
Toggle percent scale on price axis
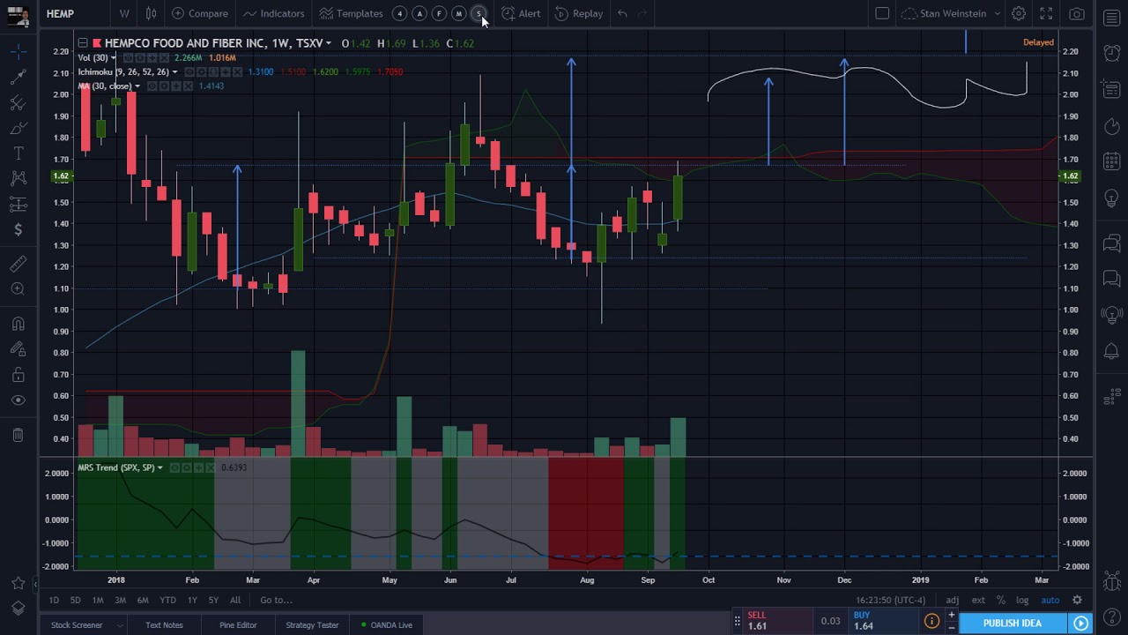[x=1000, y=601]
